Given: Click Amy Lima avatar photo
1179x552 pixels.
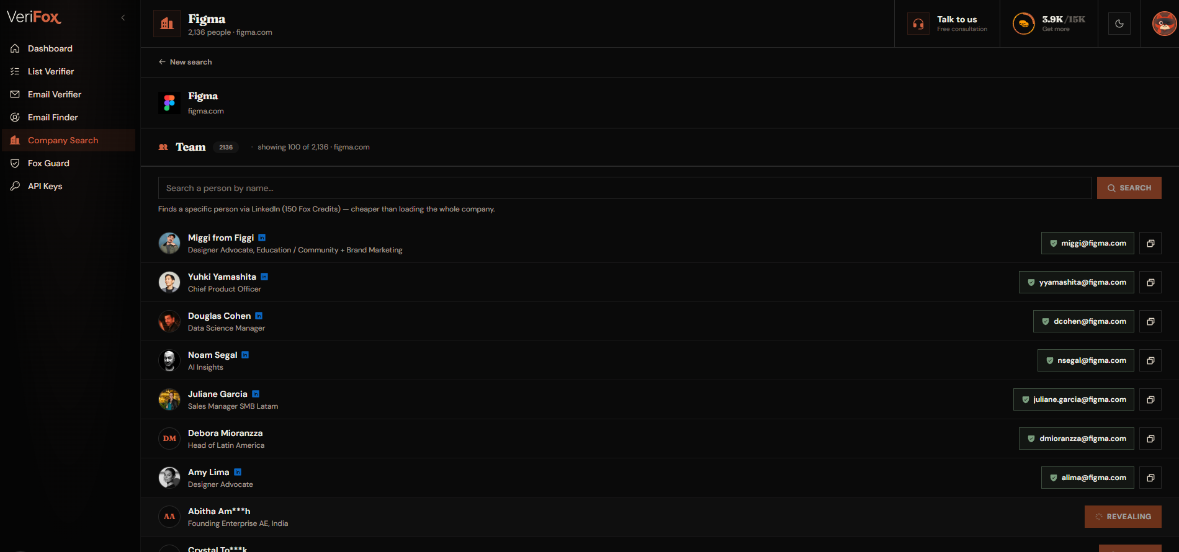Looking at the screenshot, I should 169,478.
